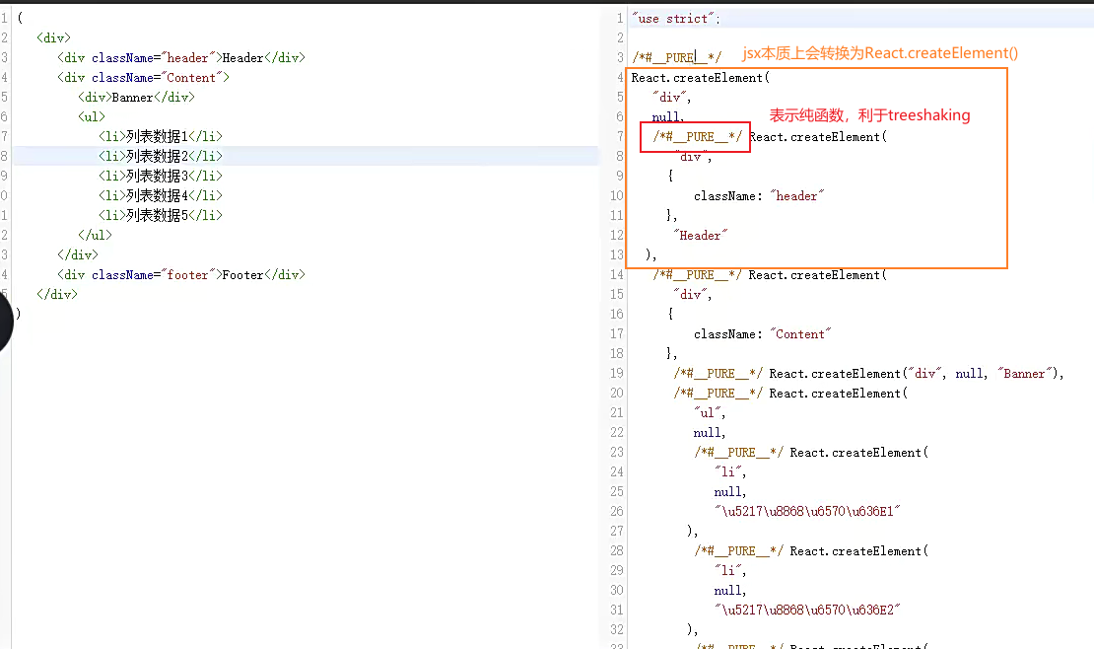1094x649 pixels.
Task: Click the "Header" string on output line 12
Action: (x=700, y=236)
